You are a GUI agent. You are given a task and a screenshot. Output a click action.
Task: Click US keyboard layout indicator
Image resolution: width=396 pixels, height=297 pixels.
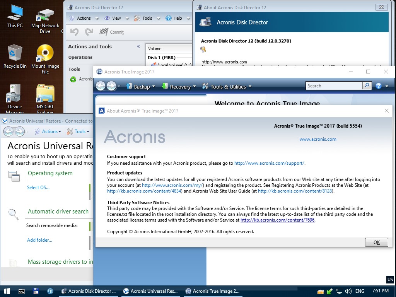click(390, 279)
